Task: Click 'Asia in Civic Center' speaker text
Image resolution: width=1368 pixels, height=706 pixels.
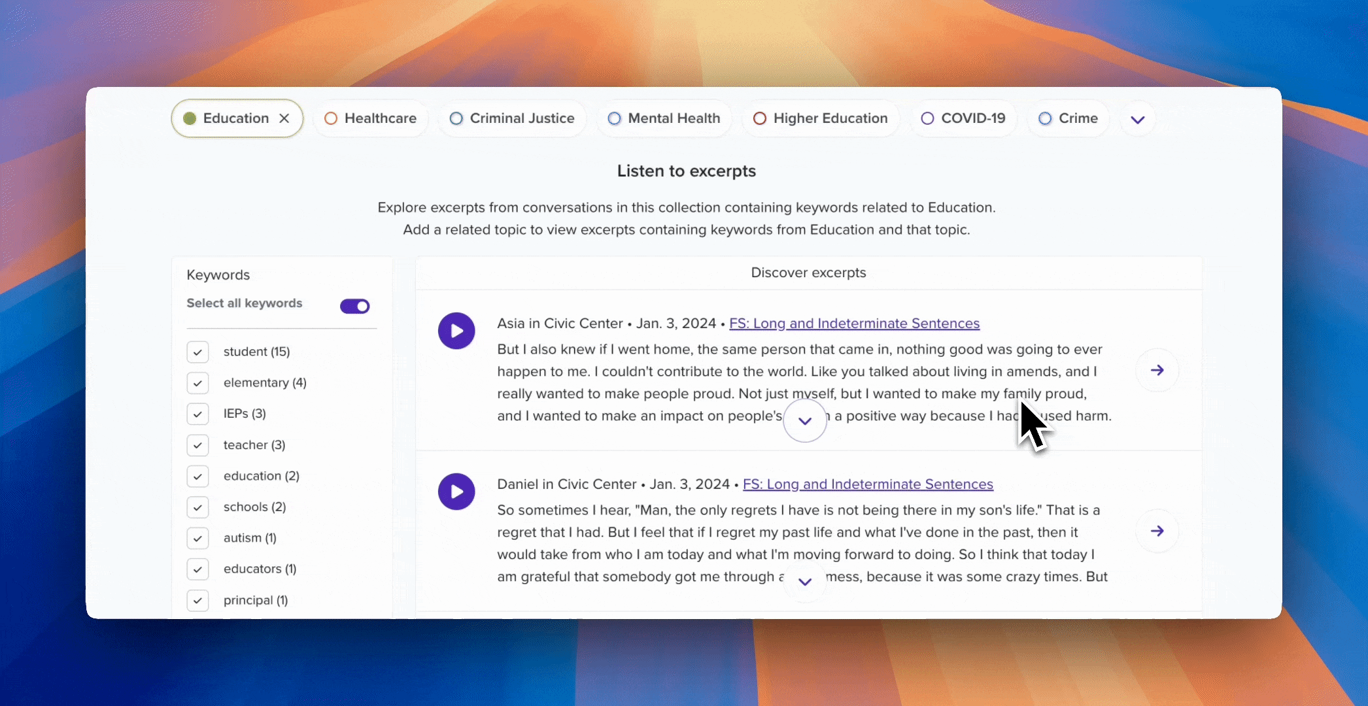Action: pyautogui.click(x=560, y=324)
